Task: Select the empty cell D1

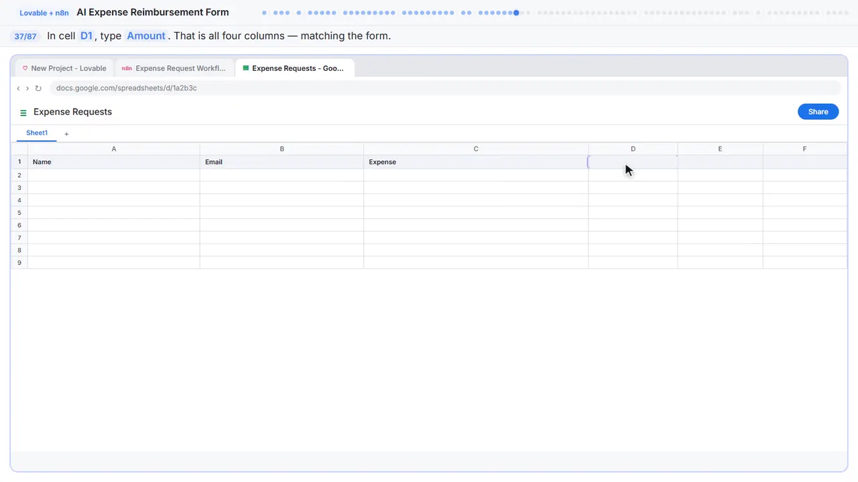Action: tap(633, 162)
